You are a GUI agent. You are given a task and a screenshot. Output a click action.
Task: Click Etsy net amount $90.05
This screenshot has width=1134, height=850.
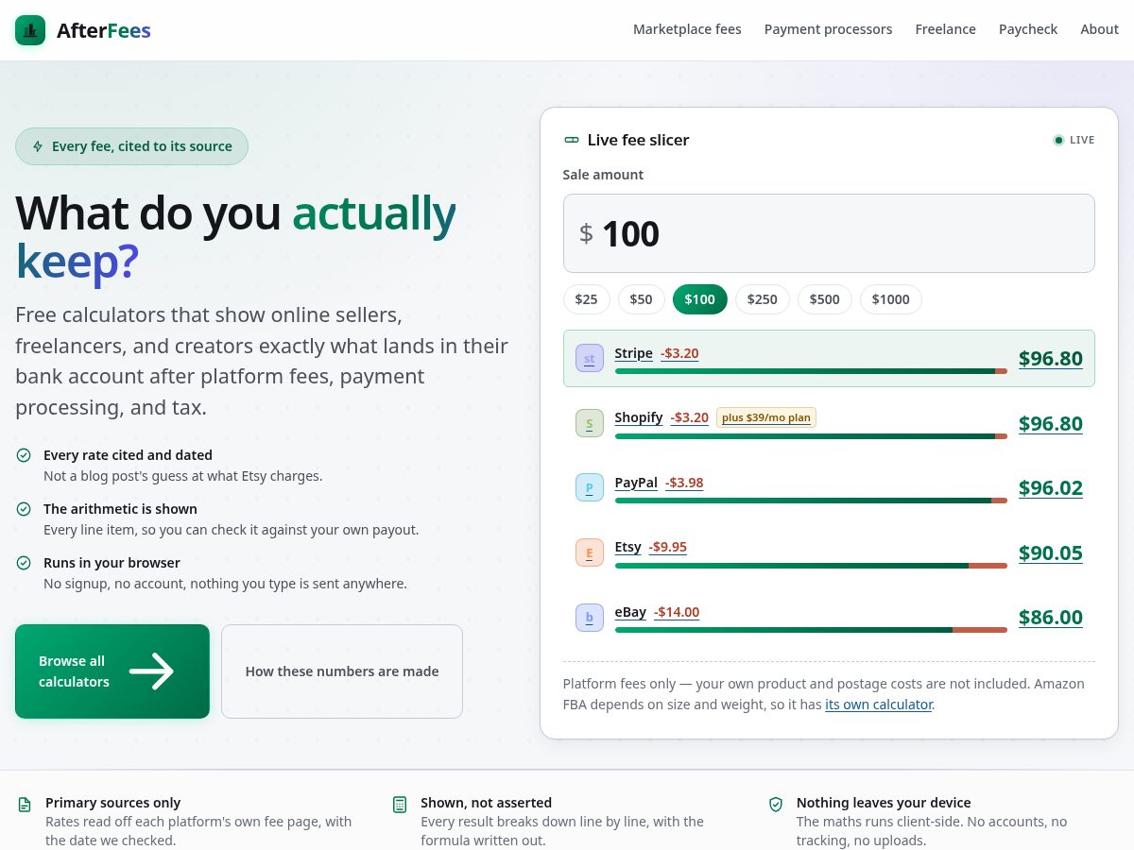(1051, 552)
